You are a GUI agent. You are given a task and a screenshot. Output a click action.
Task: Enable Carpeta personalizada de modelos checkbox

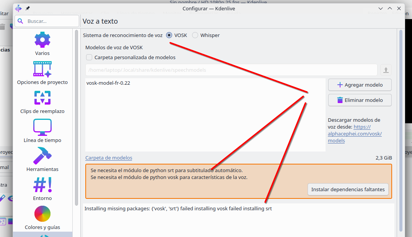(89, 57)
